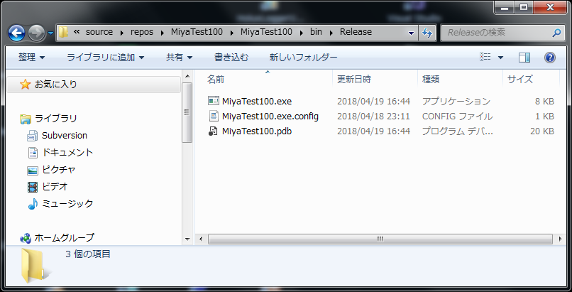The image size is (572, 292).
Task: Open Help via the question mark icon
Action: click(550, 58)
